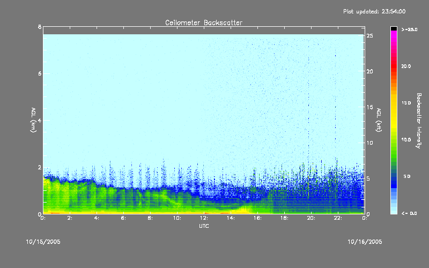
Task: Click the colorbar value label "20.0"
Action: coord(406,66)
